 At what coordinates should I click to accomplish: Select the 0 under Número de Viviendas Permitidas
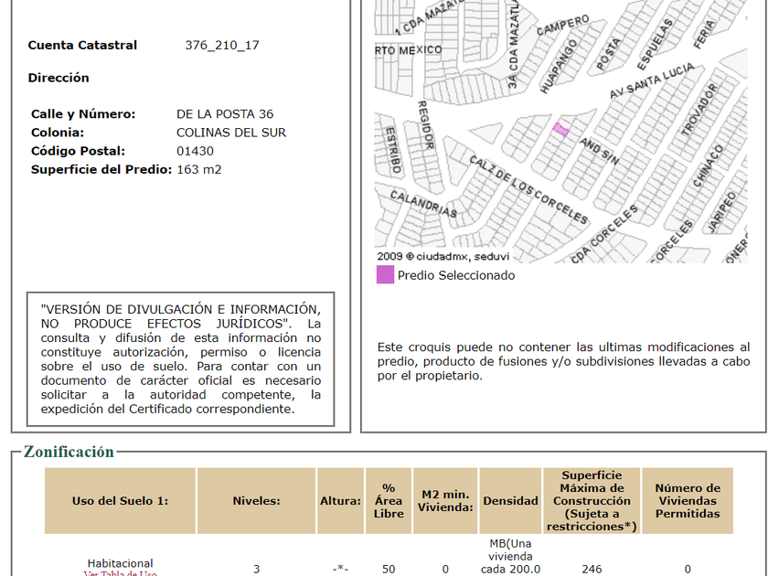pyautogui.click(x=688, y=569)
